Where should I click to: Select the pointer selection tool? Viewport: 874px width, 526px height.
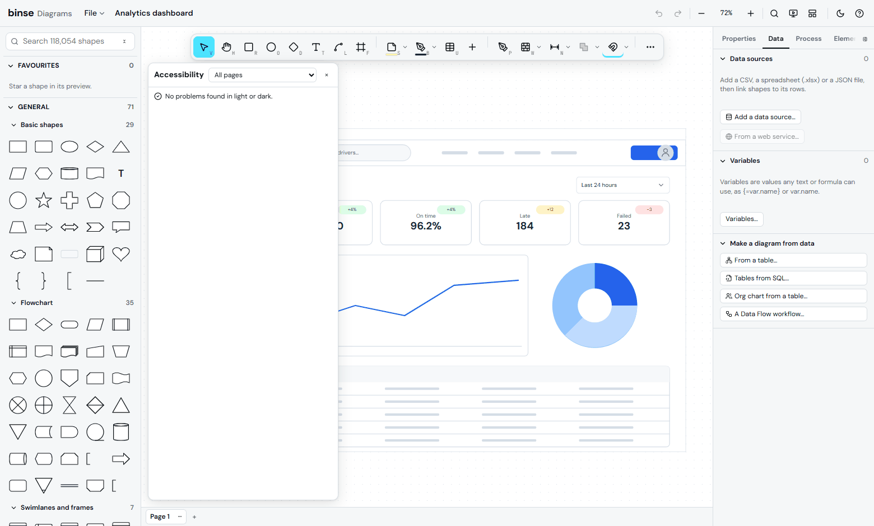204,47
